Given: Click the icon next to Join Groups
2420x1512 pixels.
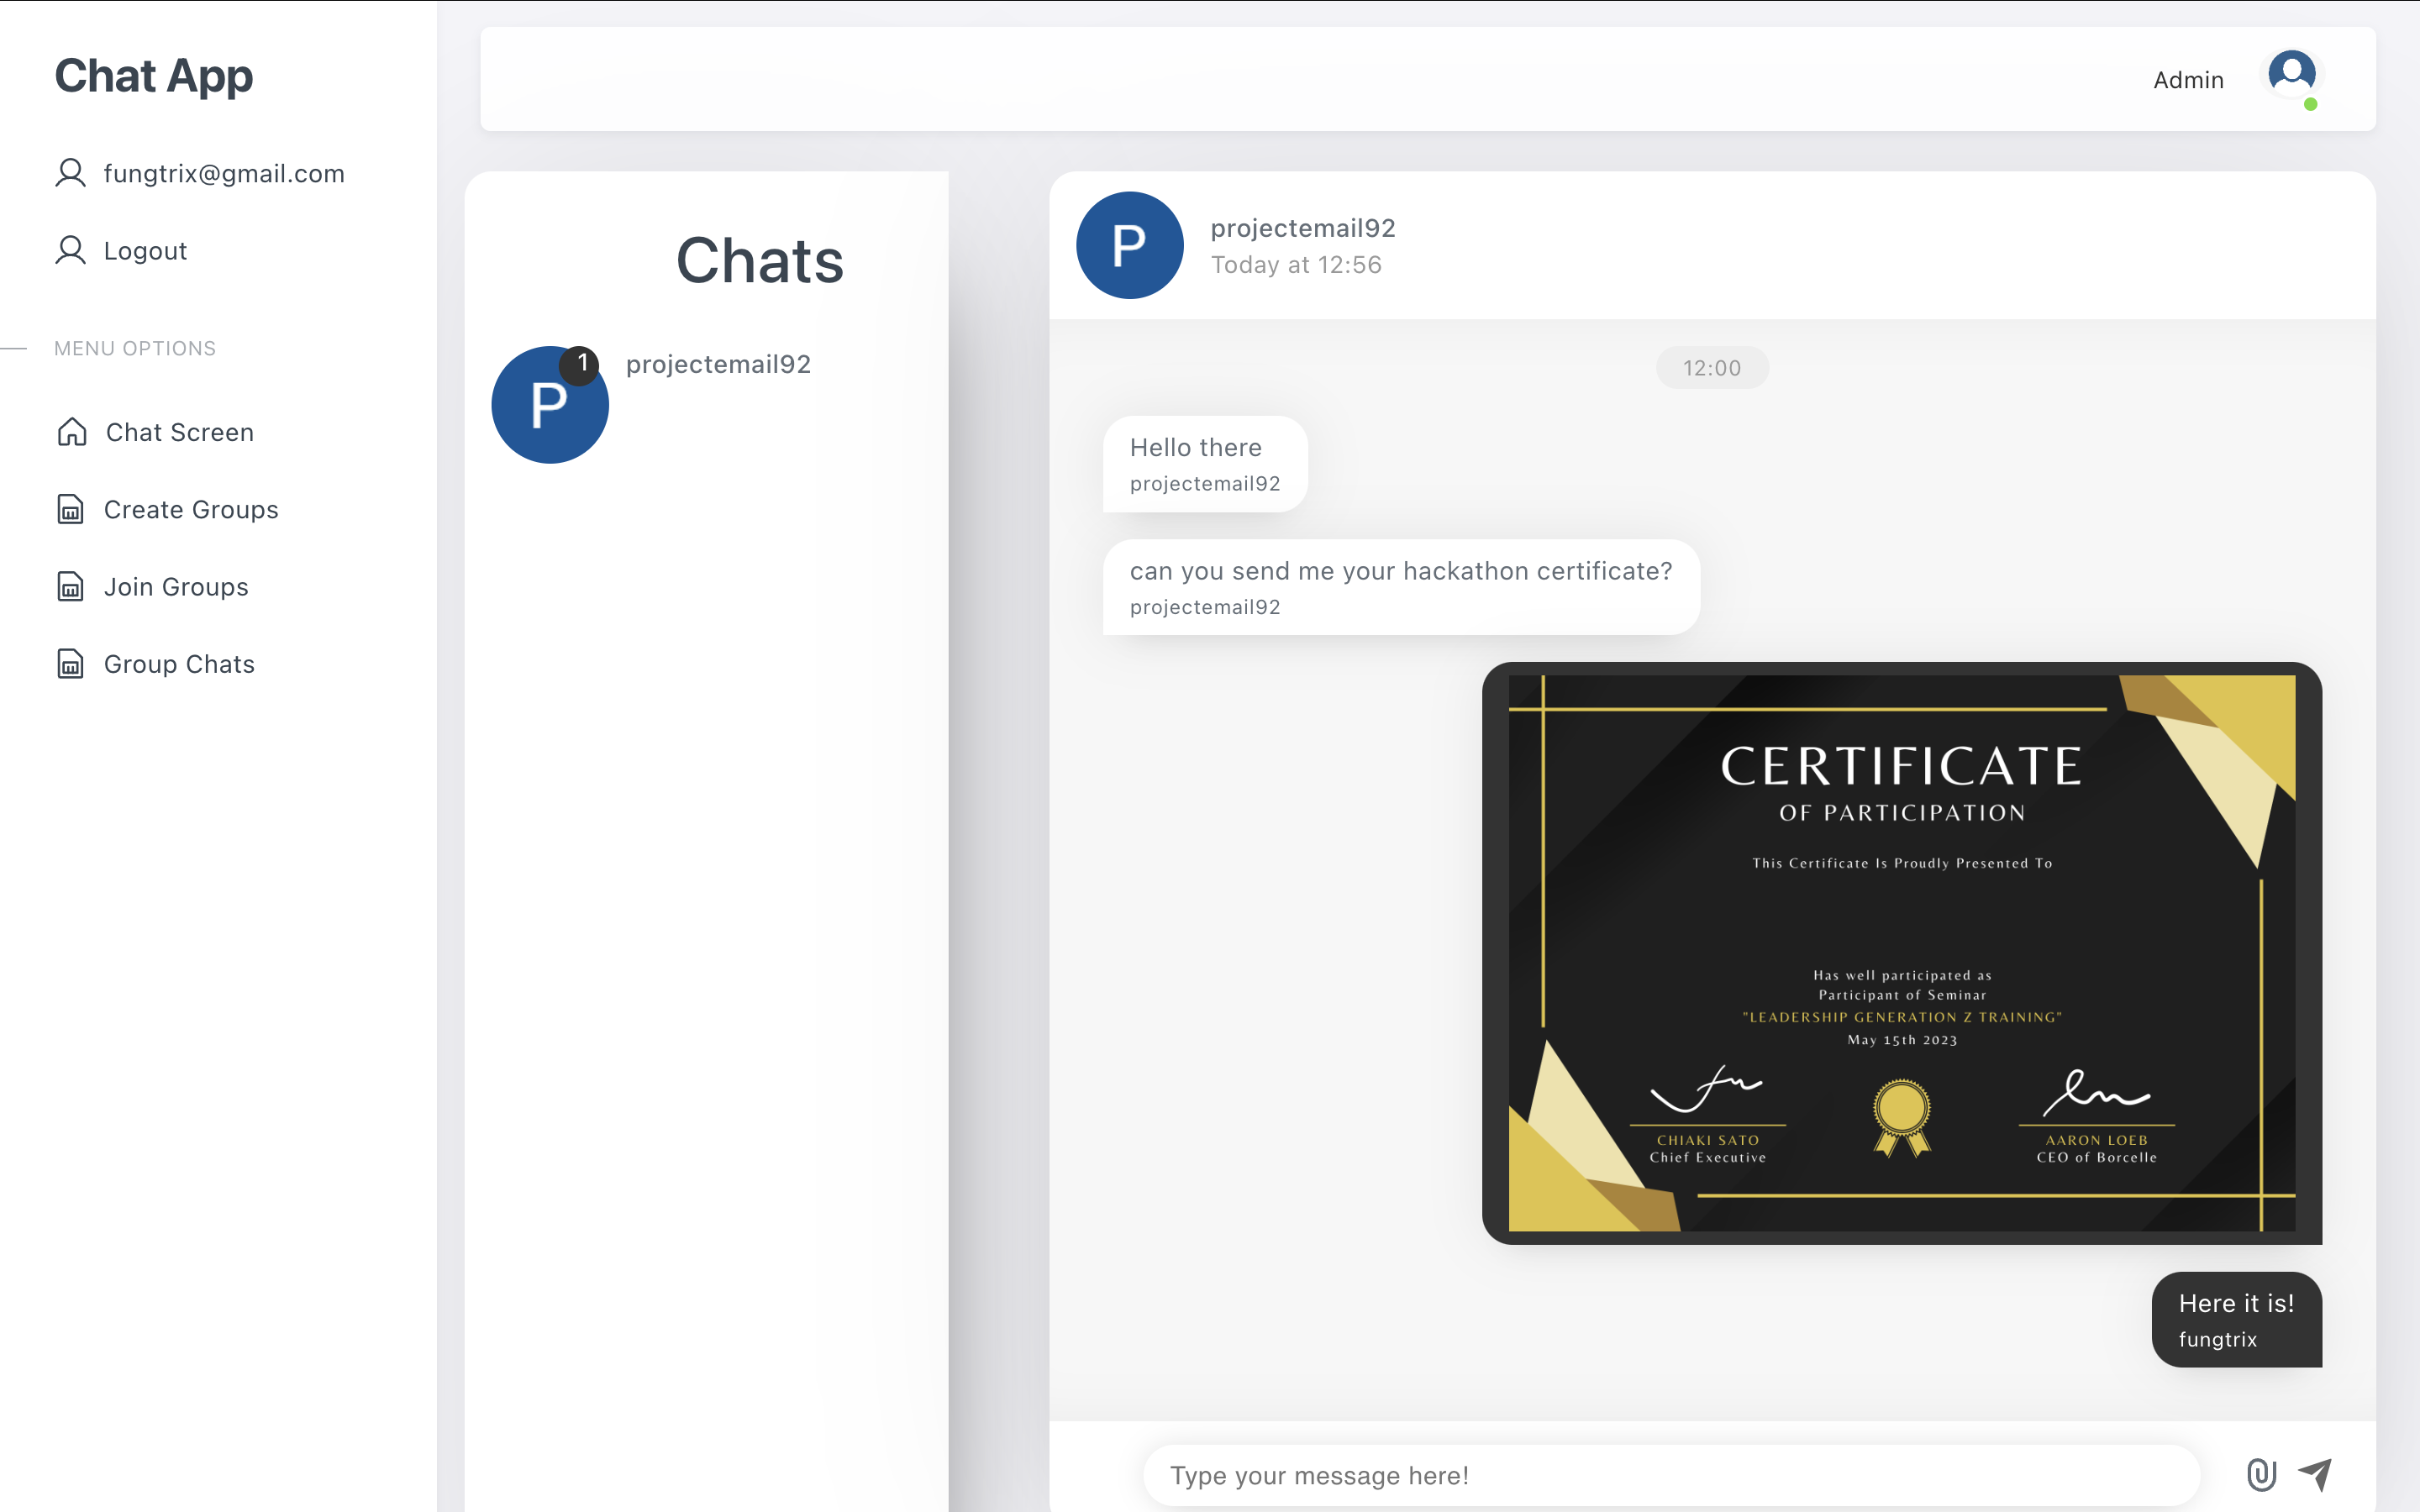Looking at the screenshot, I should pos(70,586).
